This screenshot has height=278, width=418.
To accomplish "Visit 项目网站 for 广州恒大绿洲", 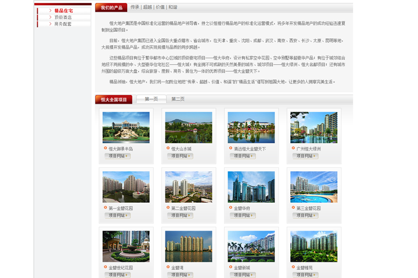I will [x=305, y=156].
